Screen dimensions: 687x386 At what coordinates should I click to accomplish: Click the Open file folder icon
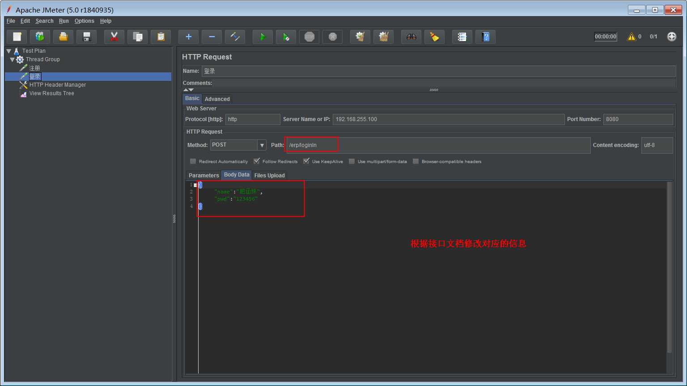(64, 37)
